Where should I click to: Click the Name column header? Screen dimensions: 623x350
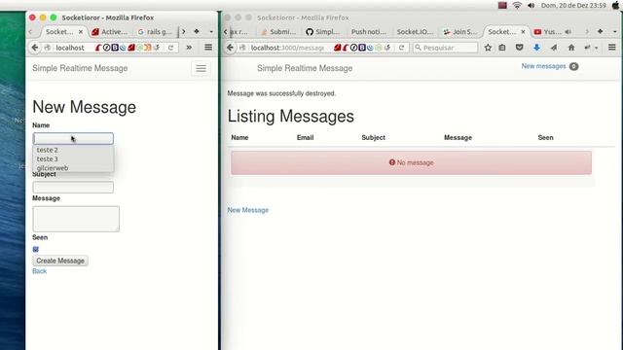tap(239, 138)
